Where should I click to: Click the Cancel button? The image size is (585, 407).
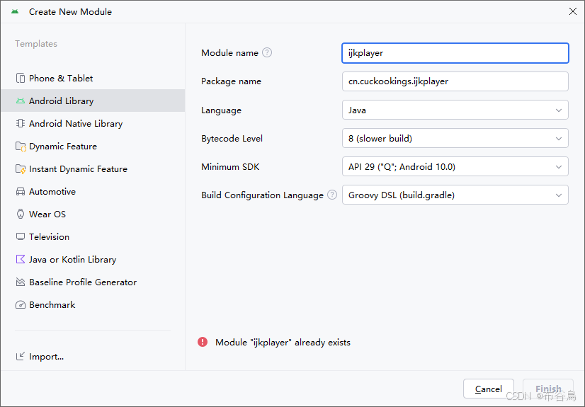pos(489,389)
